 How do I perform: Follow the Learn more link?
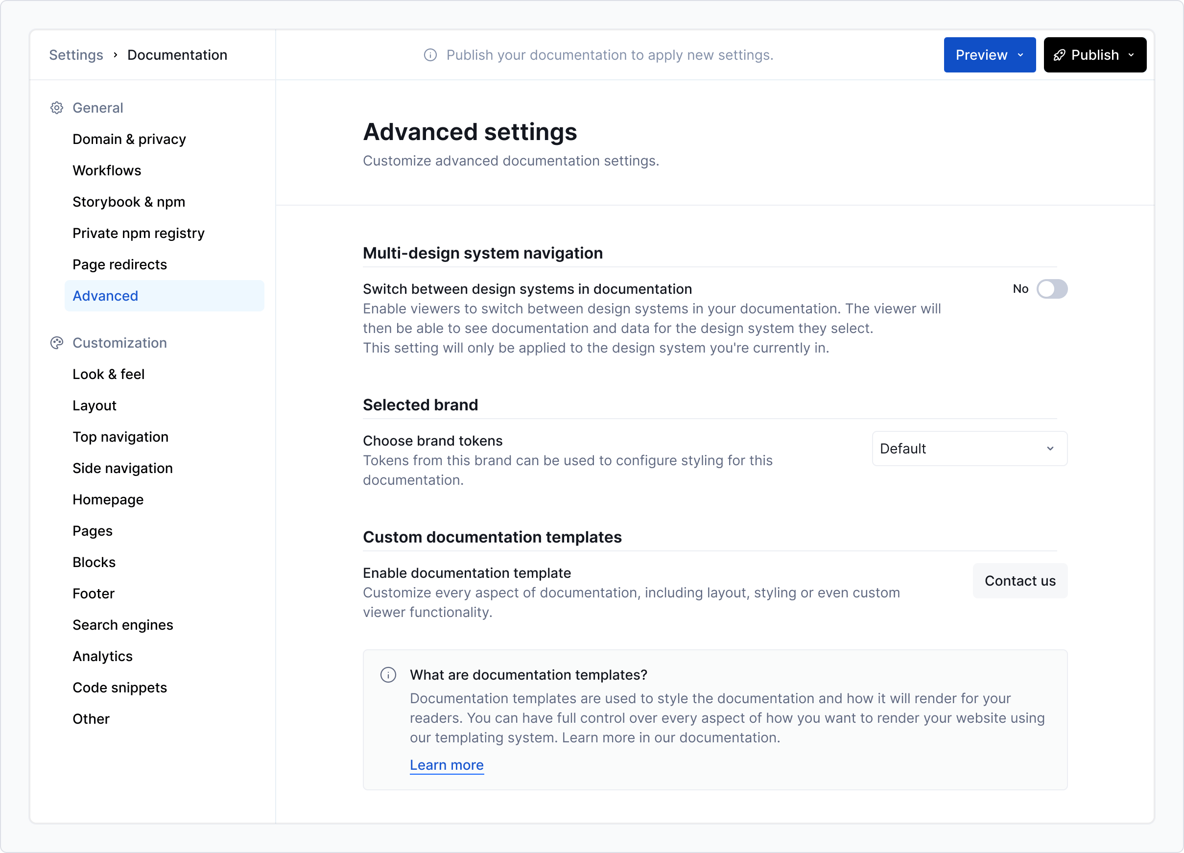(x=447, y=765)
